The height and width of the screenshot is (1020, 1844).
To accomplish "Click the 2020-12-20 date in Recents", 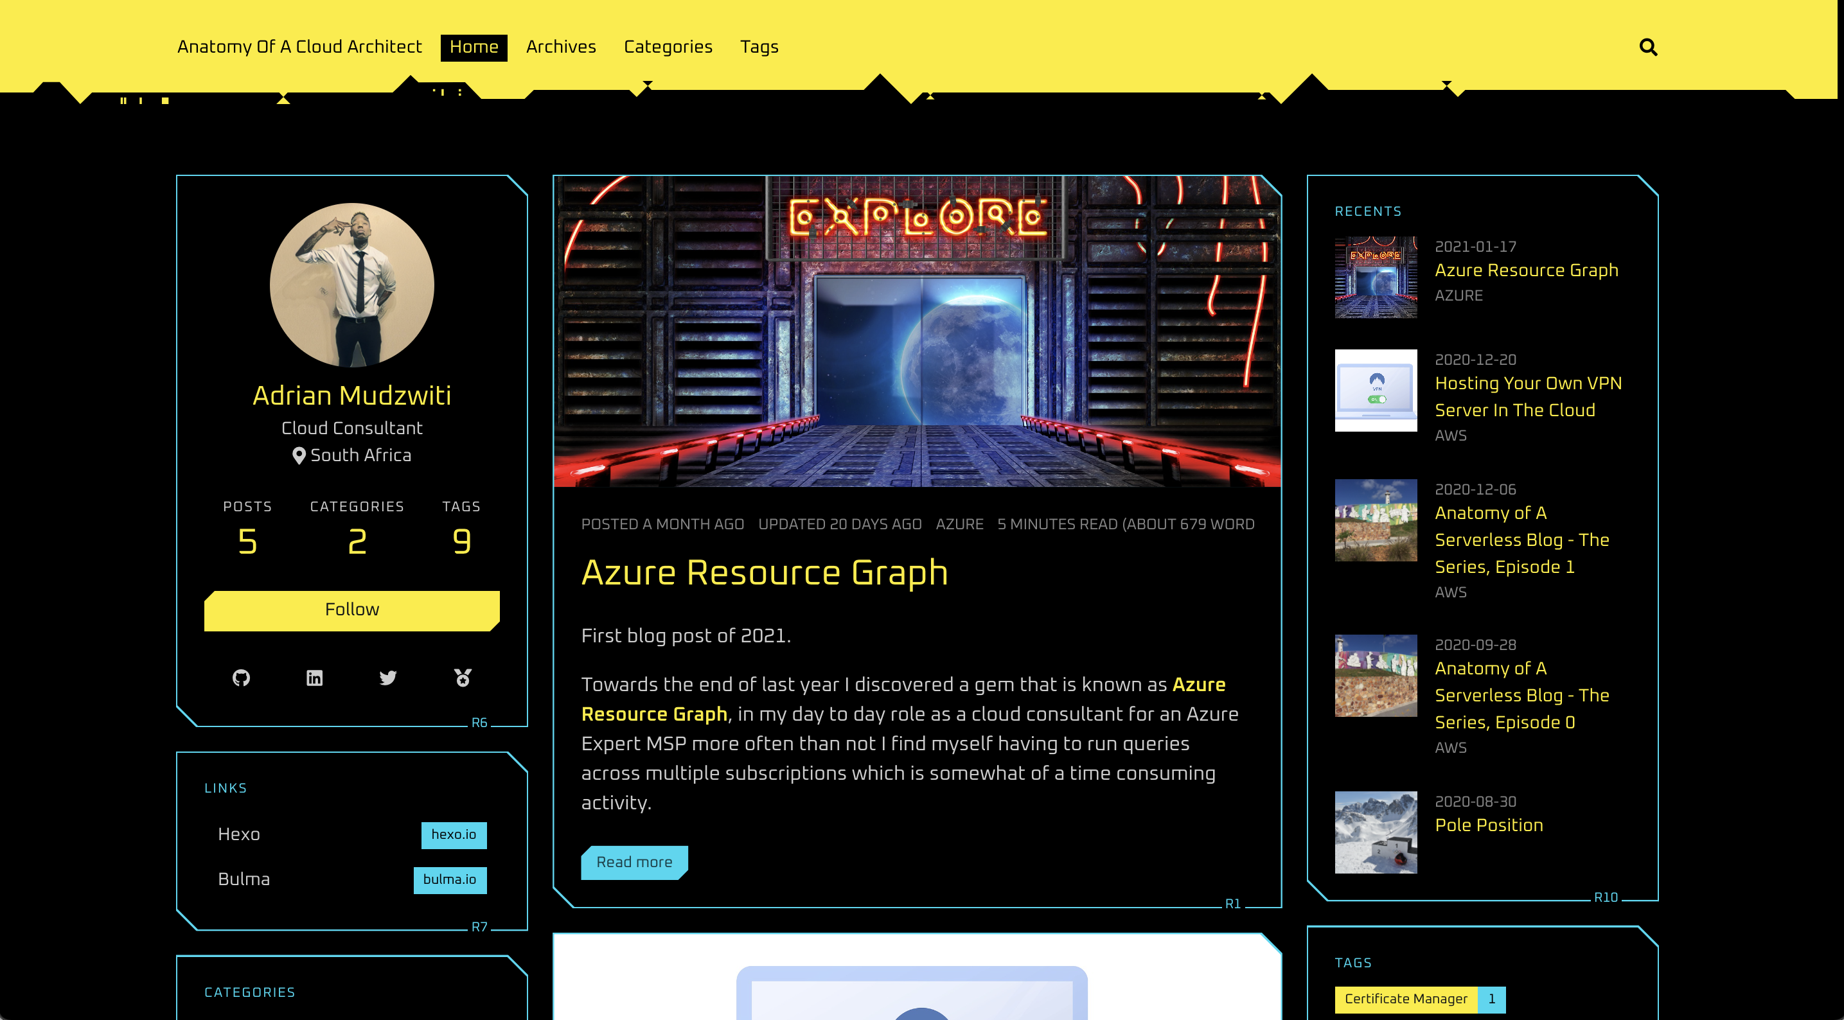I will 1475,360.
